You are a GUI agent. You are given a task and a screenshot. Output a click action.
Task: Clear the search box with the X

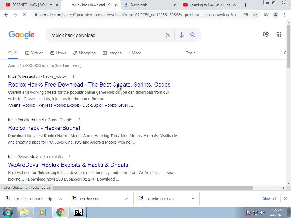click(x=167, y=35)
